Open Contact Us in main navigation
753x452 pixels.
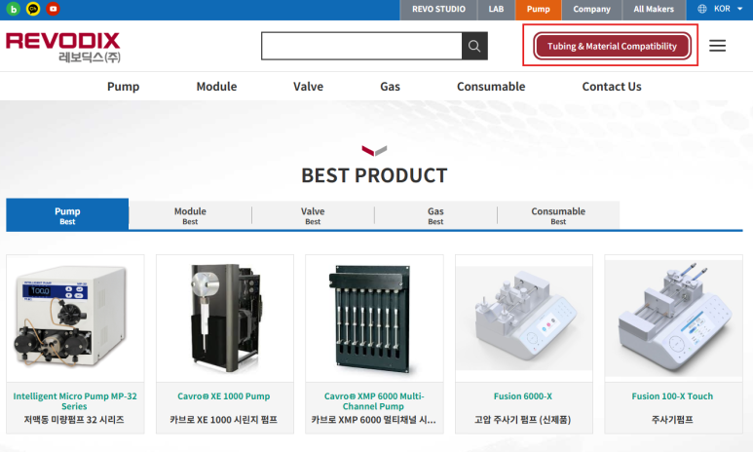[x=612, y=87]
